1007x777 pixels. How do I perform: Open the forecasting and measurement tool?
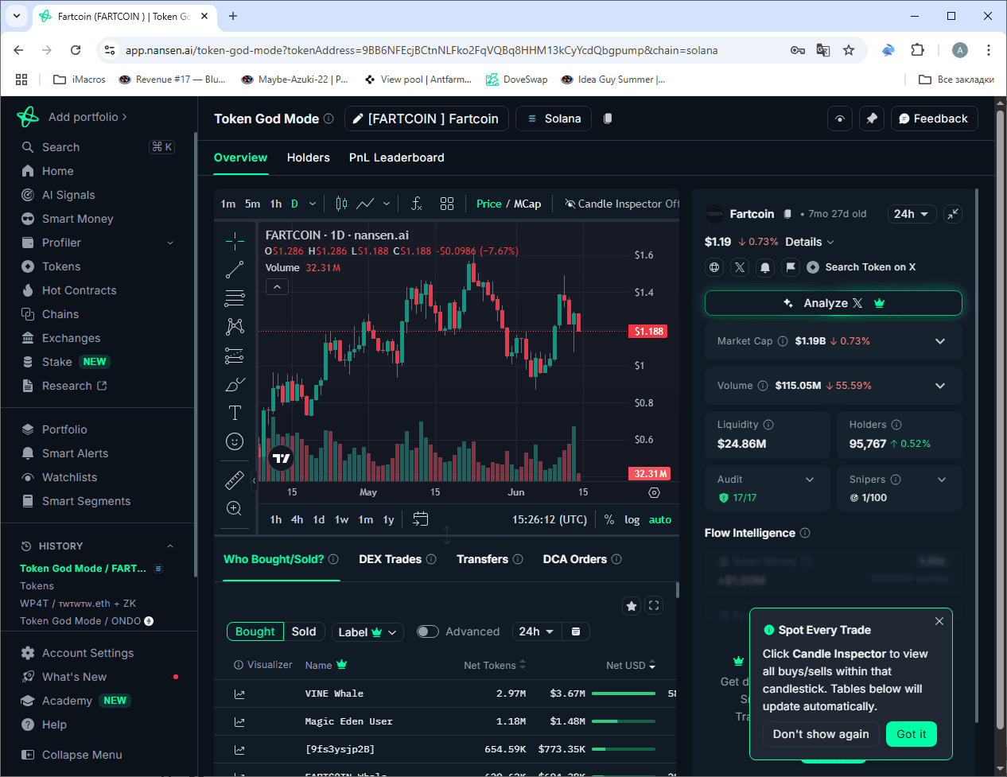(235, 355)
